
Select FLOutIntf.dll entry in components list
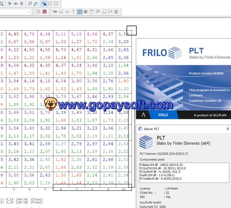click(160, 172)
